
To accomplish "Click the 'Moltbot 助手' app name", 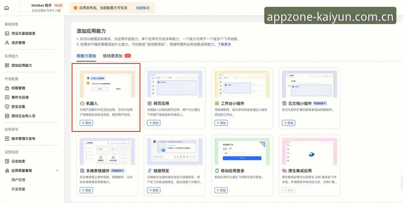I will pos(42,5).
